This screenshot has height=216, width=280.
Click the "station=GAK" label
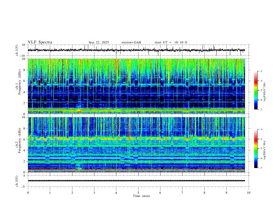[131, 42]
